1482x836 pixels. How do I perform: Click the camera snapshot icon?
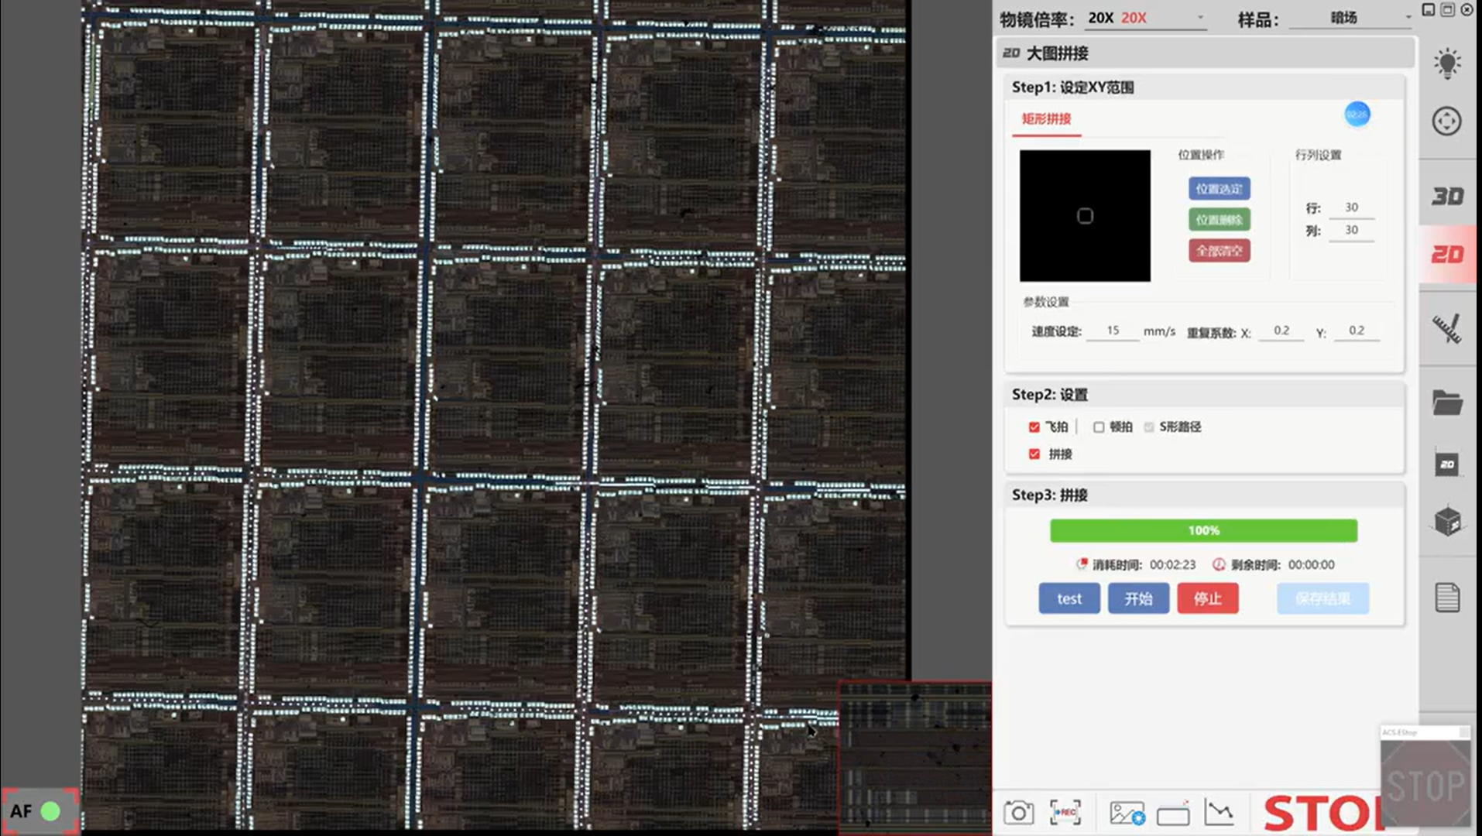tap(1018, 812)
